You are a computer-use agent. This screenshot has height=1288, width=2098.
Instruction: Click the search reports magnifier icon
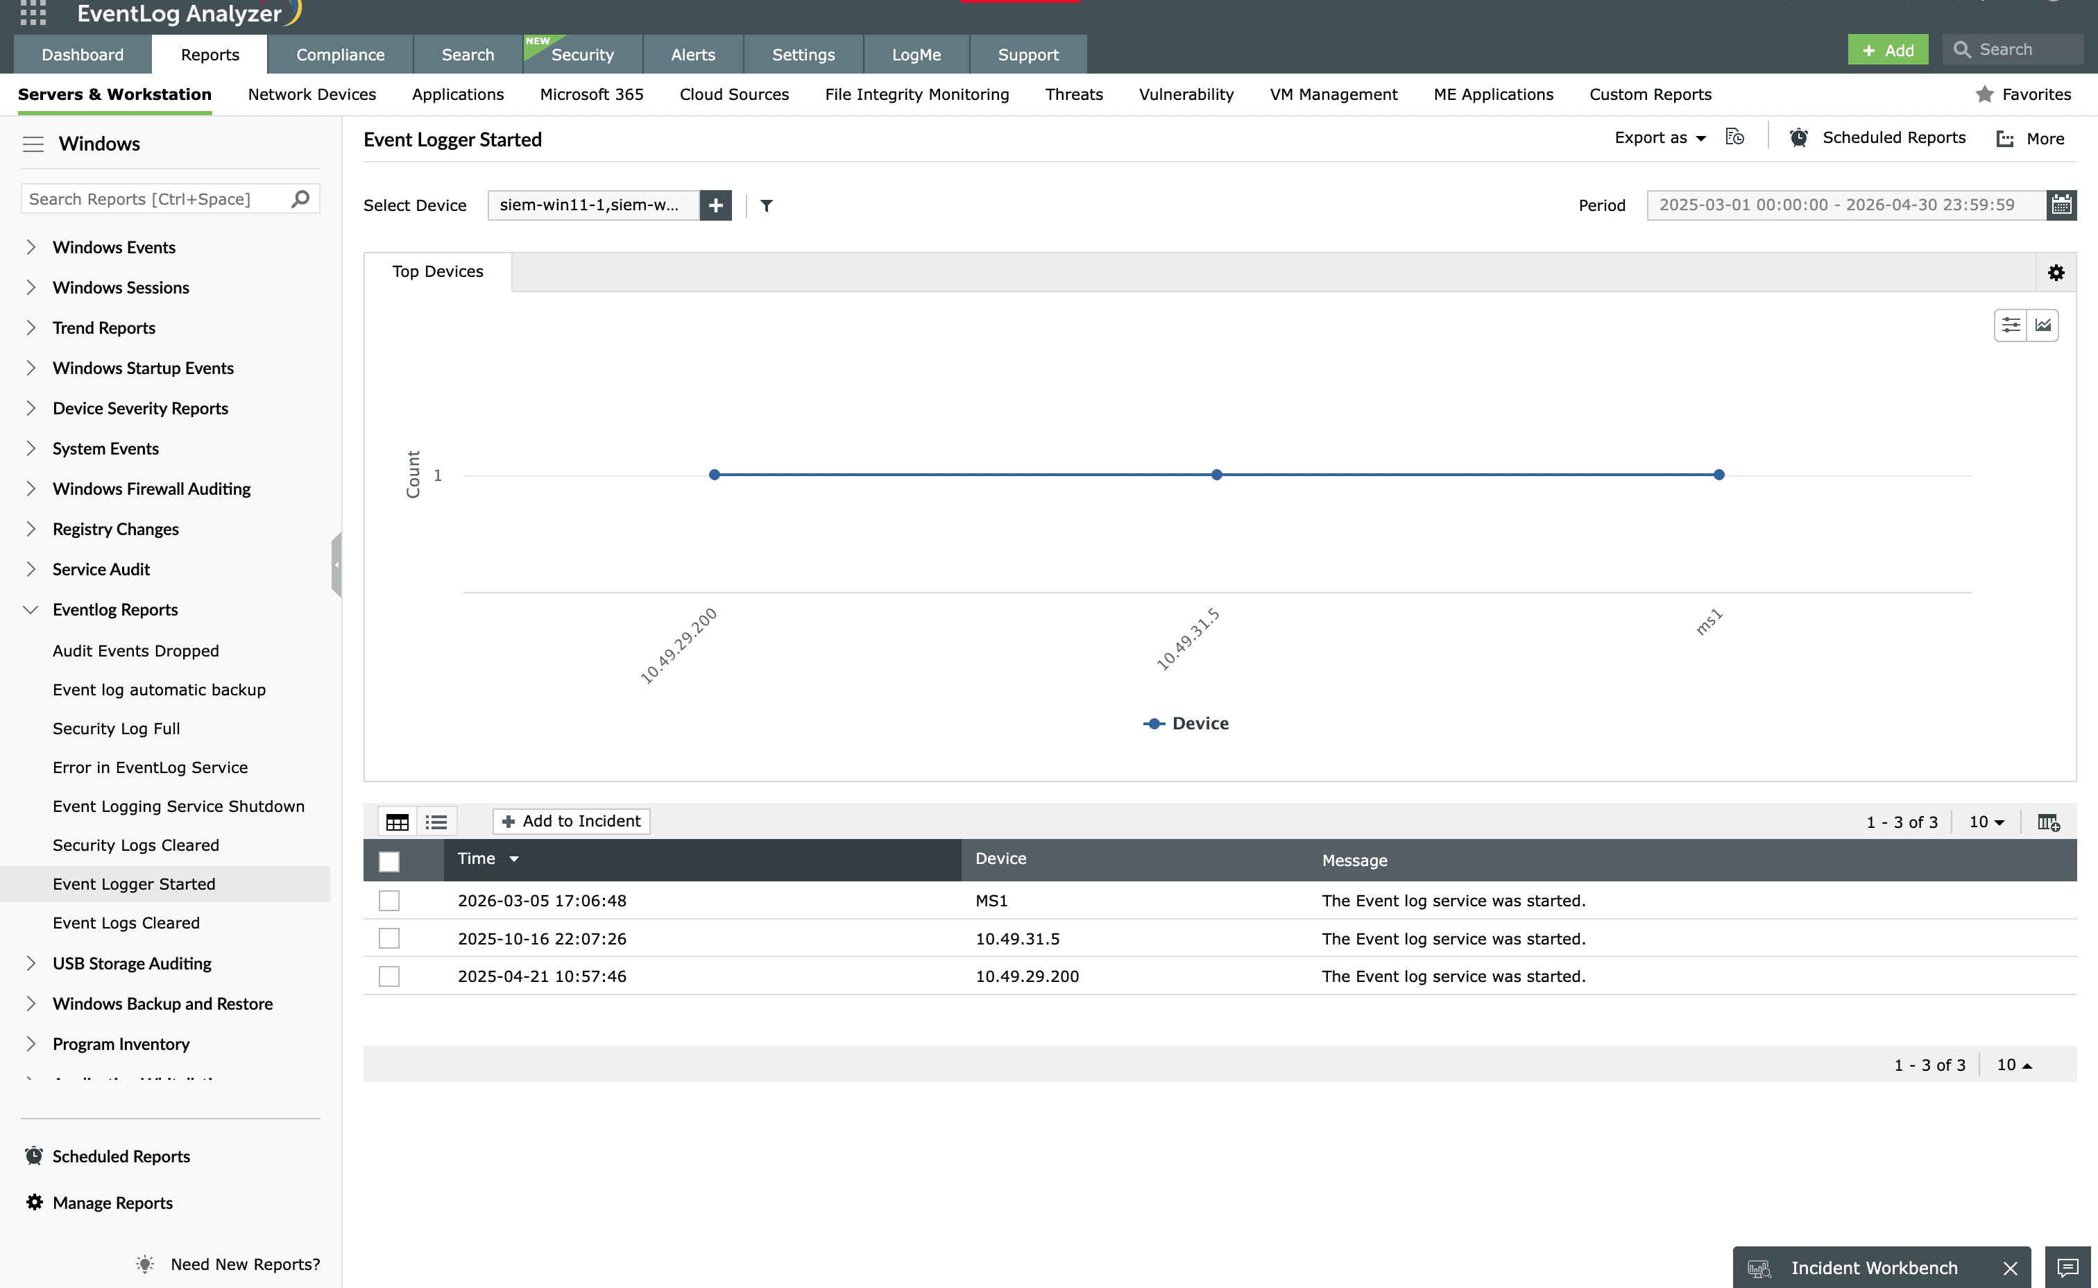300,198
